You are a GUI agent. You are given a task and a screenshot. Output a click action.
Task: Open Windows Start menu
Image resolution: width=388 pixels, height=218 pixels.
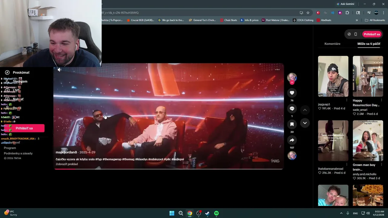click(172, 213)
